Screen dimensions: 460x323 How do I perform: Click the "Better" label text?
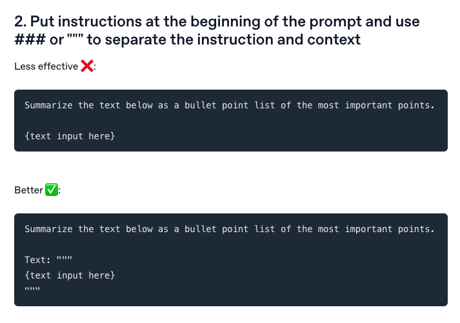click(x=29, y=190)
